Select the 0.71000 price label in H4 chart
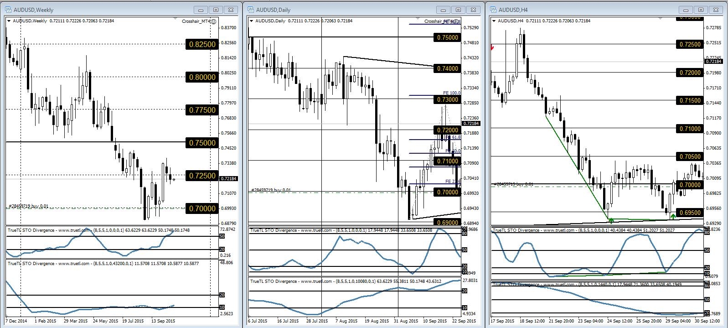This screenshot has height=328, width=728. 690,129
